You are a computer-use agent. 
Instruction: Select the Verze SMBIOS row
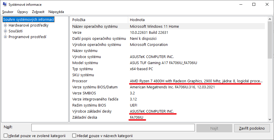click(x=168, y=93)
